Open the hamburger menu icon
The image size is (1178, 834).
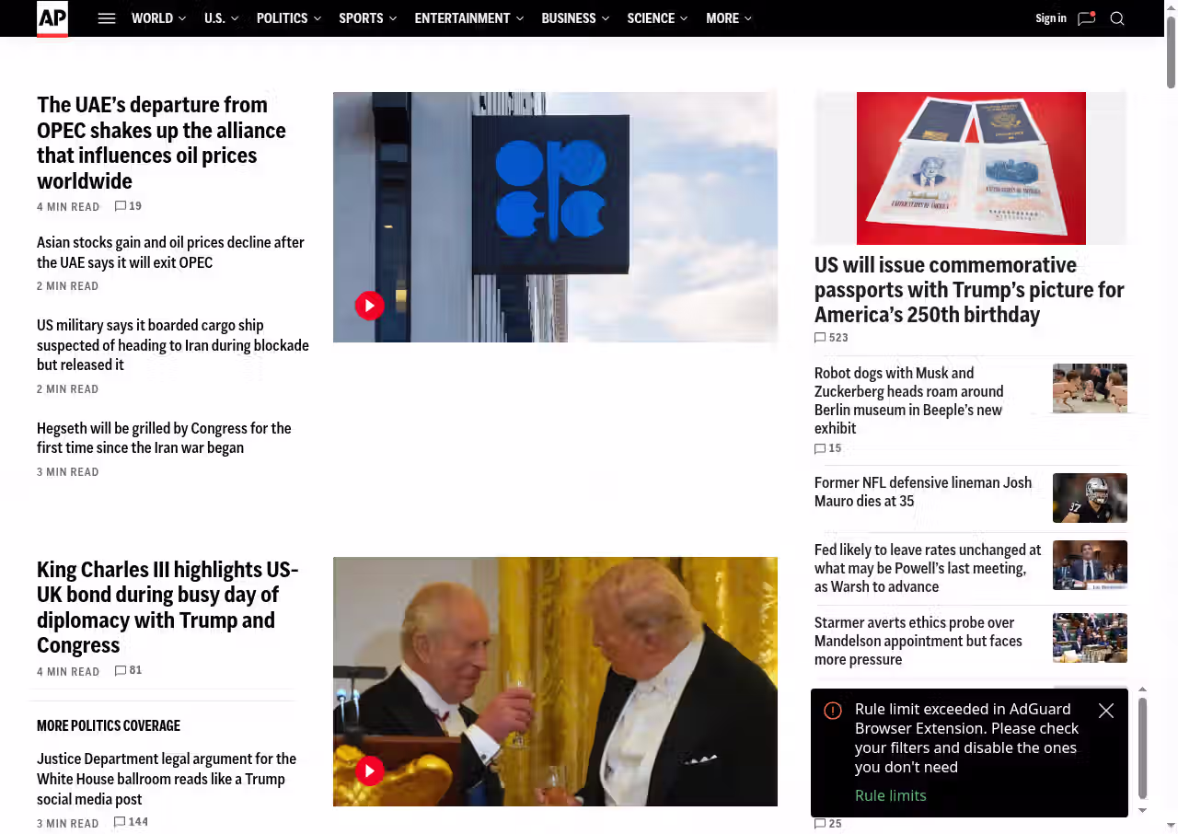[x=107, y=18]
